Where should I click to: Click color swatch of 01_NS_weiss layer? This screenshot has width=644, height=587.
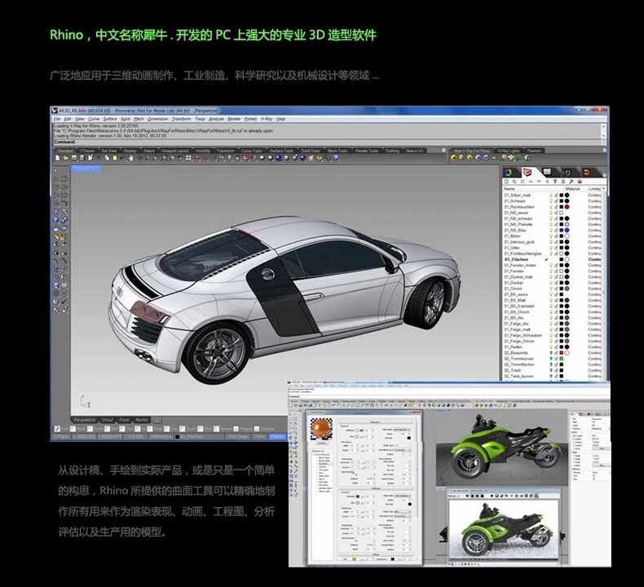pyautogui.click(x=561, y=212)
